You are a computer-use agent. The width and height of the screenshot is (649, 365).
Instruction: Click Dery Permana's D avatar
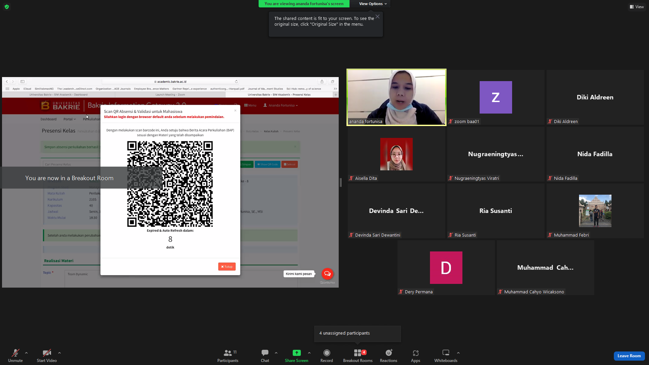pyautogui.click(x=446, y=268)
